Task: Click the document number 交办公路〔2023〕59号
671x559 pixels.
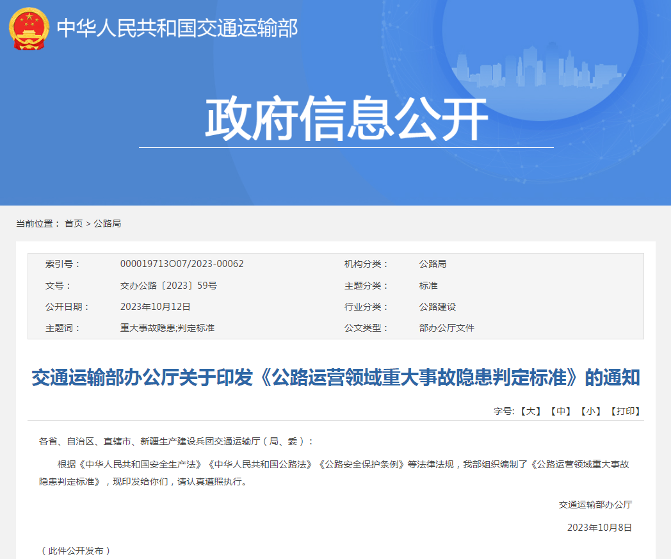Action: click(168, 286)
